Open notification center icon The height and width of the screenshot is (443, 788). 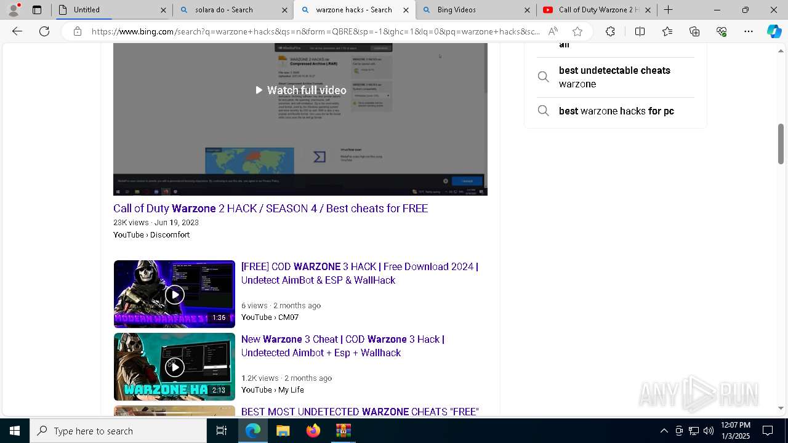pyautogui.click(x=768, y=431)
